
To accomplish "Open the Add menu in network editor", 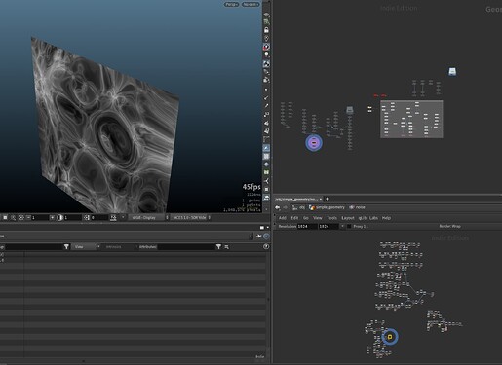I will (x=283, y=218).
